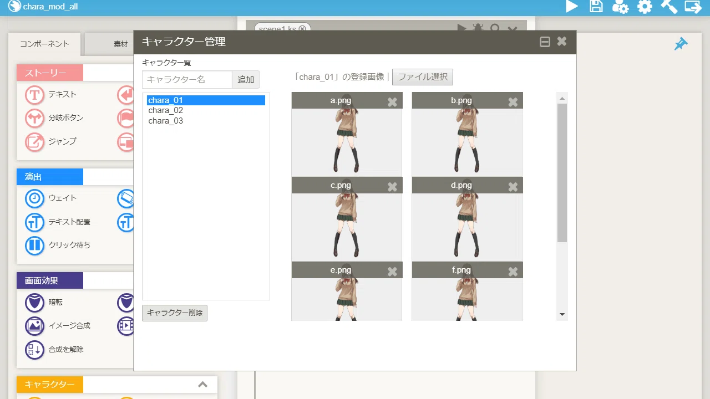710x399 pixels.
Task: Select the 分岐ボタン component icon
Action: [x=34, y=118]
